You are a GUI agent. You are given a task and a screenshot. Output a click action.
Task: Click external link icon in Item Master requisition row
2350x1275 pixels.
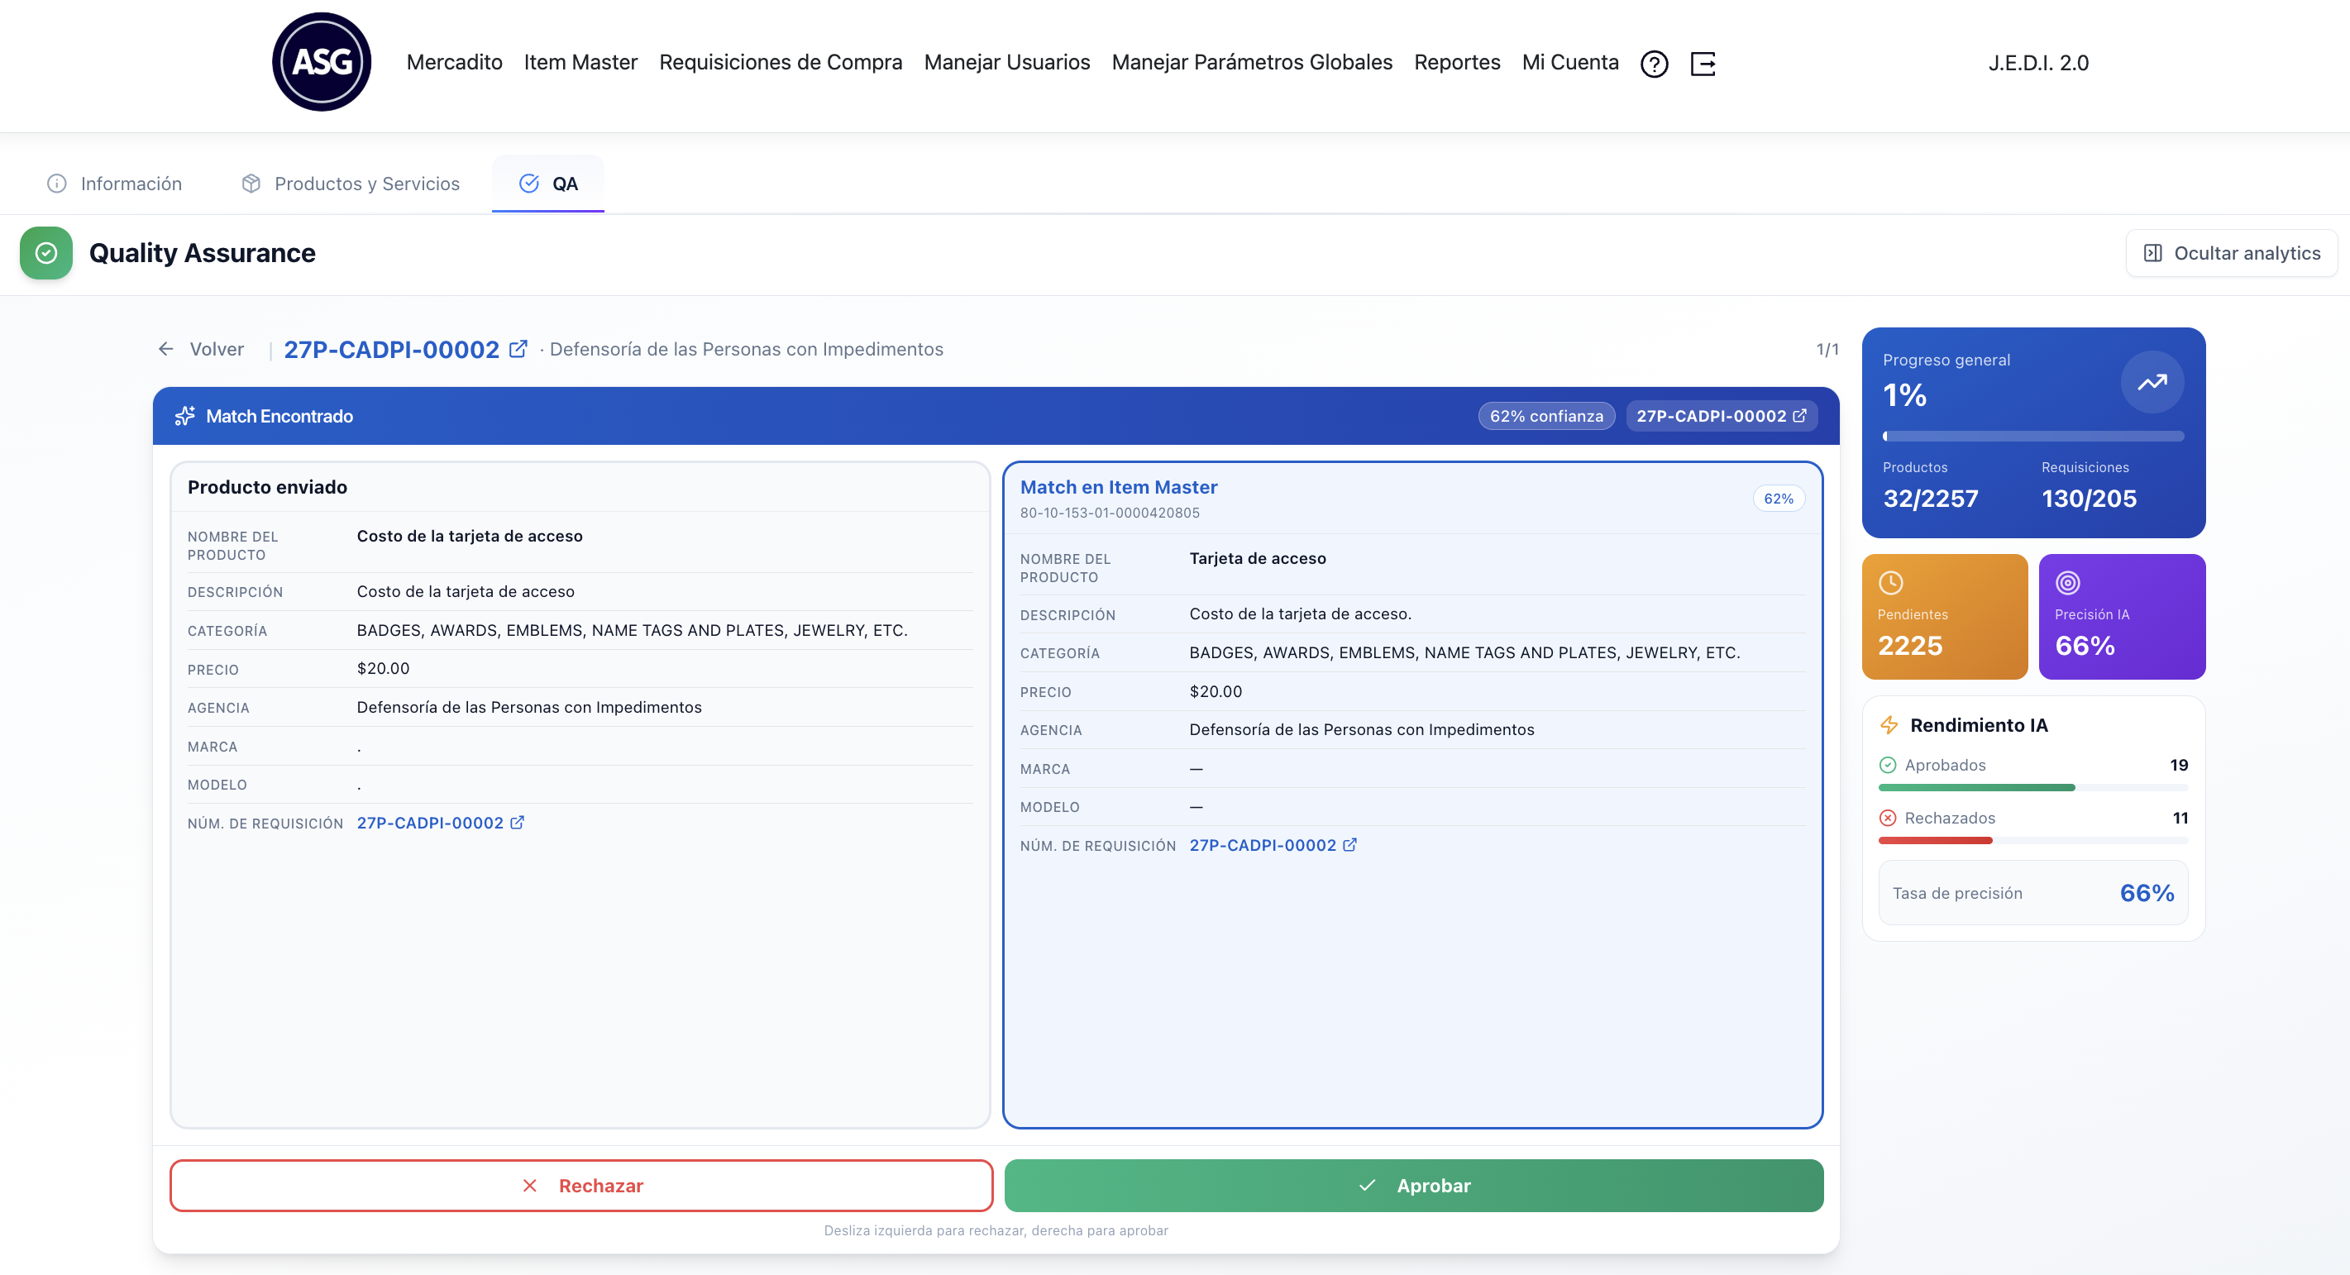[1350, 844]
